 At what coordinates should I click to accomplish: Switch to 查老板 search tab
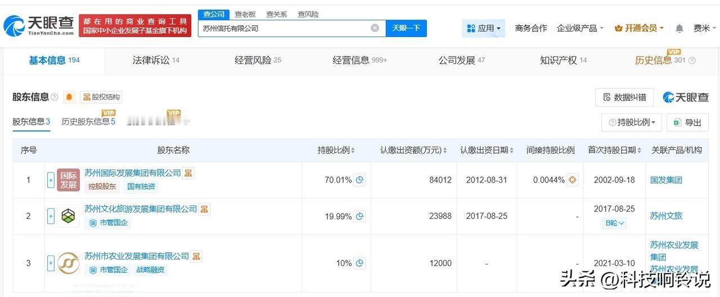point(245,14)
